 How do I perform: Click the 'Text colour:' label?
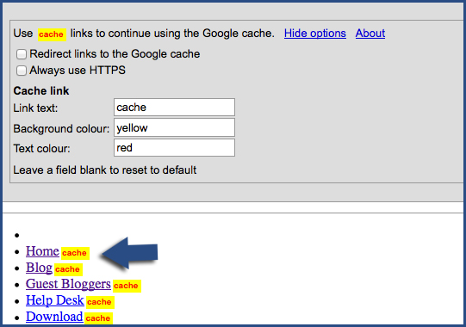(41, 149)
